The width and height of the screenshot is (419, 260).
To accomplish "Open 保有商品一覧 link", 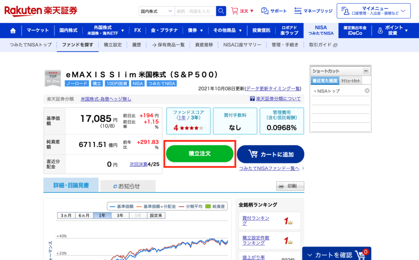I will coord(168,45).
